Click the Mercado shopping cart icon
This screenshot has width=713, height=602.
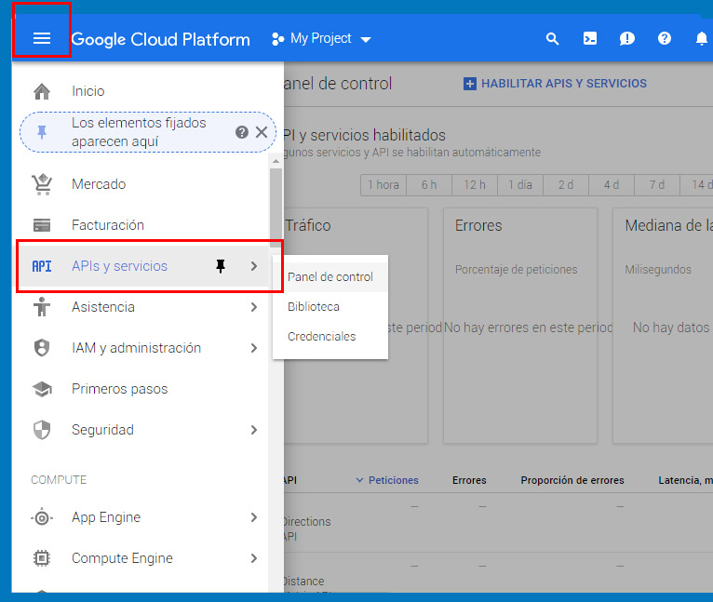point(42,184)
